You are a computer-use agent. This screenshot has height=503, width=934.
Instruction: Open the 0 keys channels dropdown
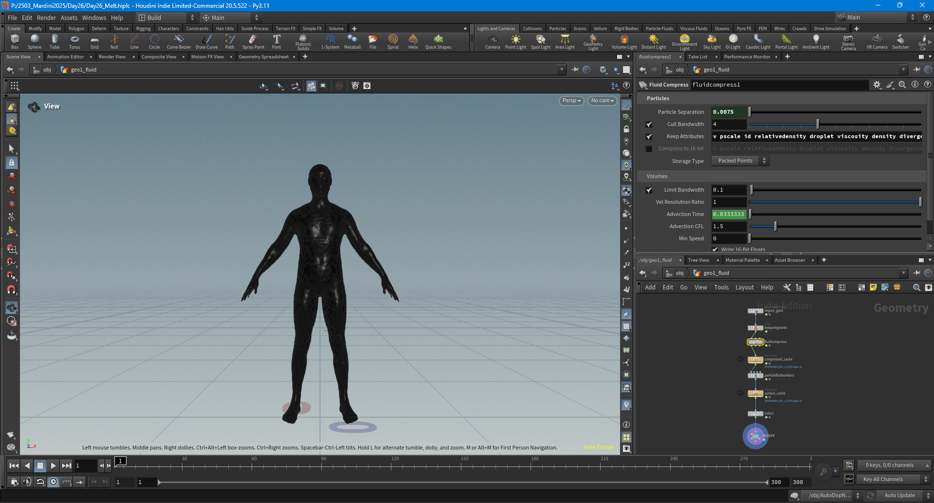[x=894, y=465]
